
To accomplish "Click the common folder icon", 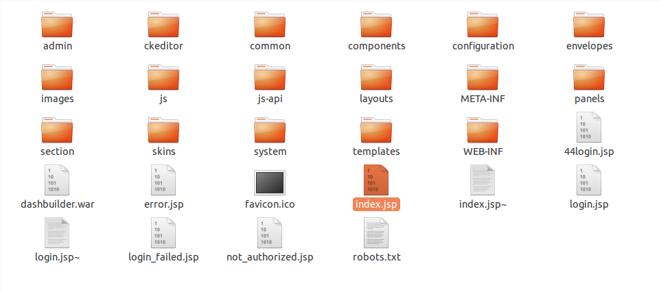I will 270,25.
